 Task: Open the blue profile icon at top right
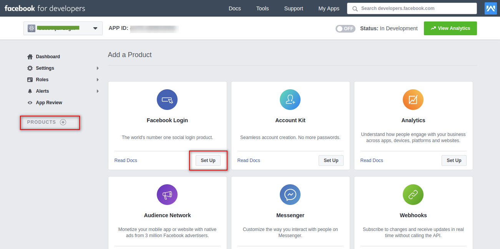tap(491, 8)
